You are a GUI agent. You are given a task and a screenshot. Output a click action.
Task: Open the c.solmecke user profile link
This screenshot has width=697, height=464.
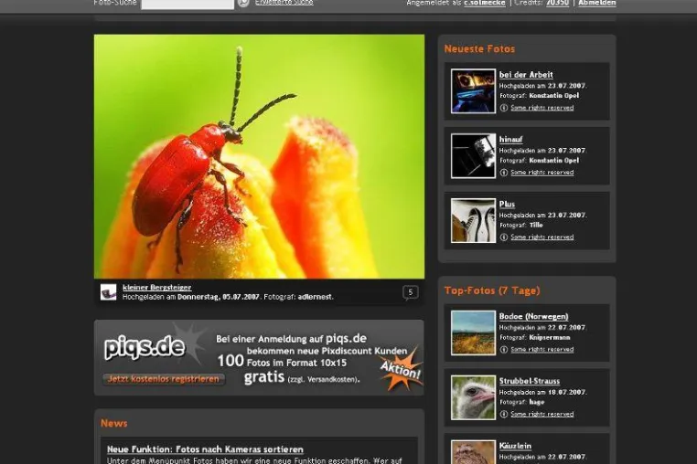click(x=485, y=3)
